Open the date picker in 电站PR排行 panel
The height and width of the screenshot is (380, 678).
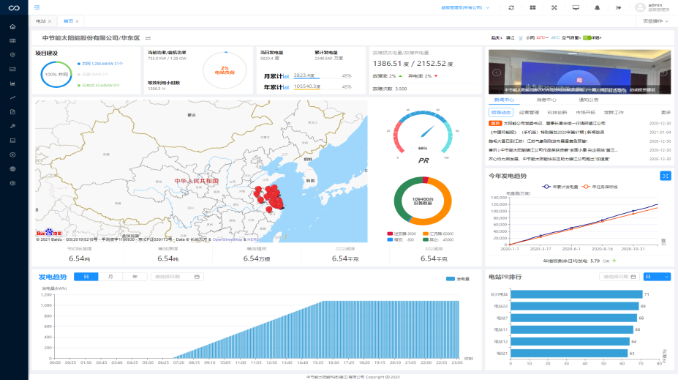coord(619,277)
